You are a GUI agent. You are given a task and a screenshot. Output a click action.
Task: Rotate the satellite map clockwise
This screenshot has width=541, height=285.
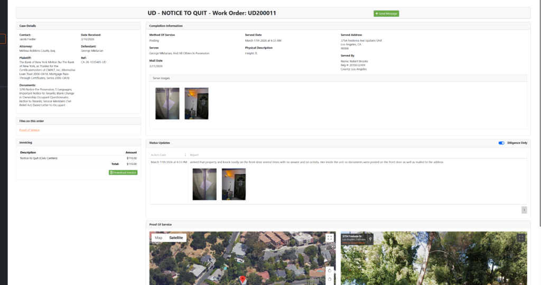click(330, 270)
